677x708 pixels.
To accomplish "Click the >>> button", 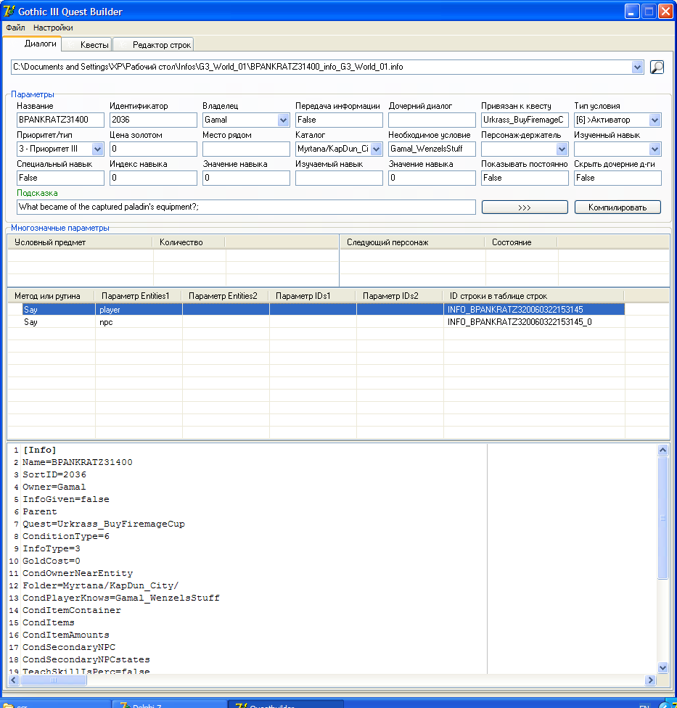I will click(525, 207).
